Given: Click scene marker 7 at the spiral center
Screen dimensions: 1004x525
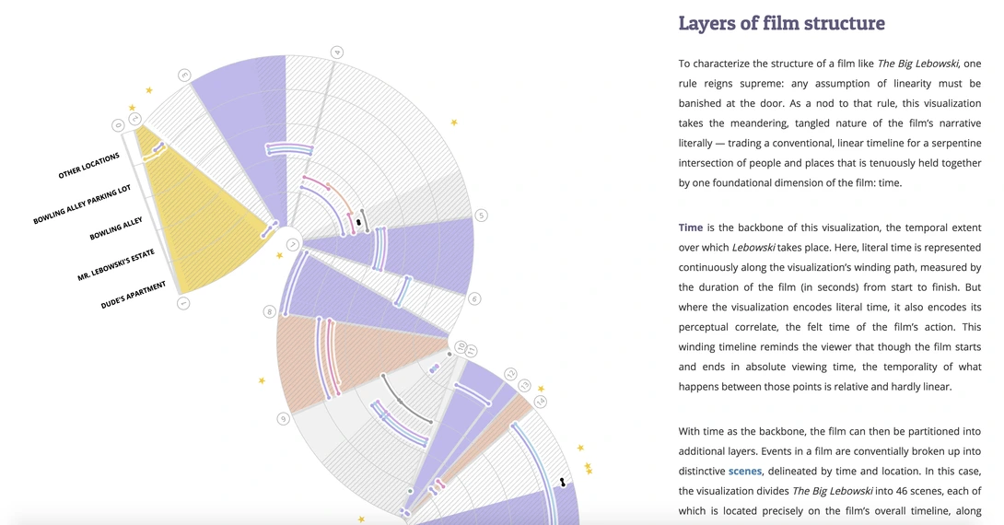Looking at the screenshot, I should click(x=293, y=245).
